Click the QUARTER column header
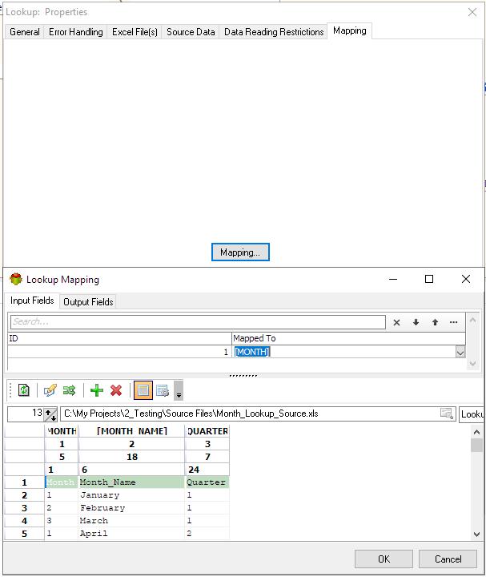 [207, 431]
